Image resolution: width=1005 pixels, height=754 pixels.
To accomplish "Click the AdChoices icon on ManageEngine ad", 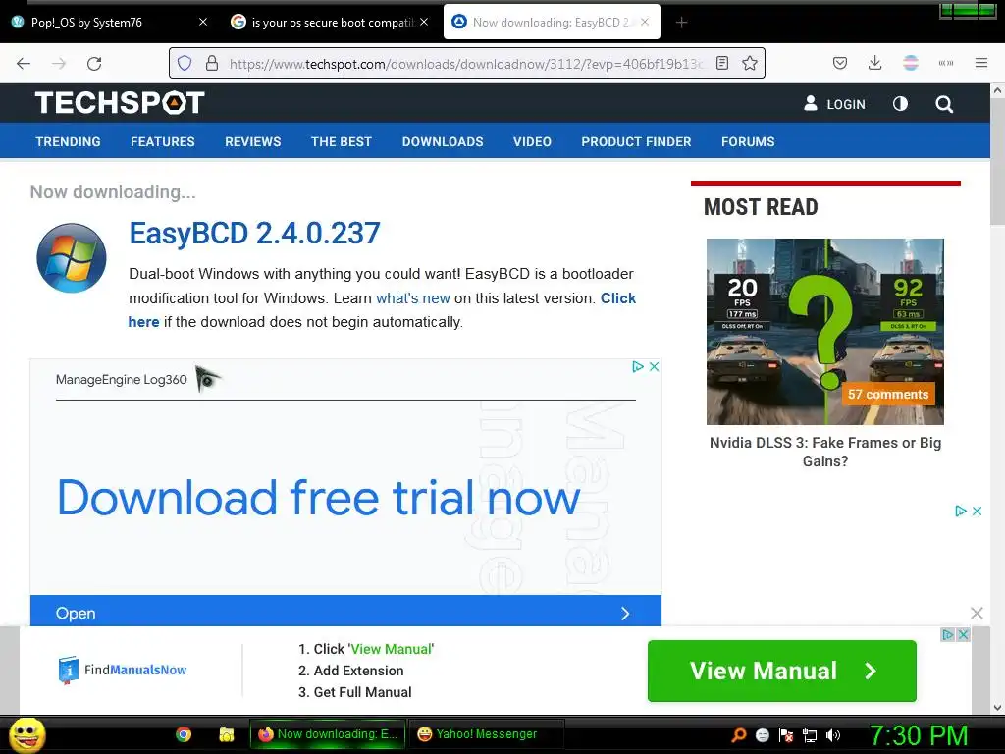I will point(638,367).
